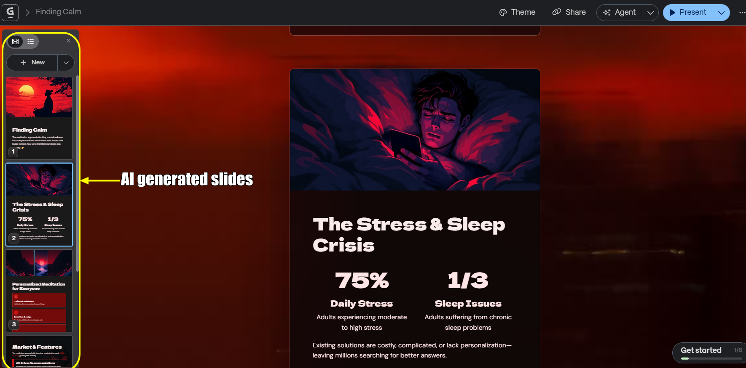The height and width of the screenshot is (368, 746).
Task: Select The Stress & Sleep Crisis heading
Action: click(x=409, y=235)
